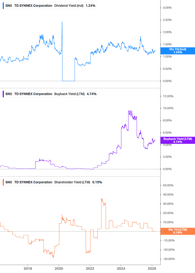This screenshot has width=195, height=273.
Task: Click the SNX ticker in the Dividend Yield legend
Action: point(9,6)
